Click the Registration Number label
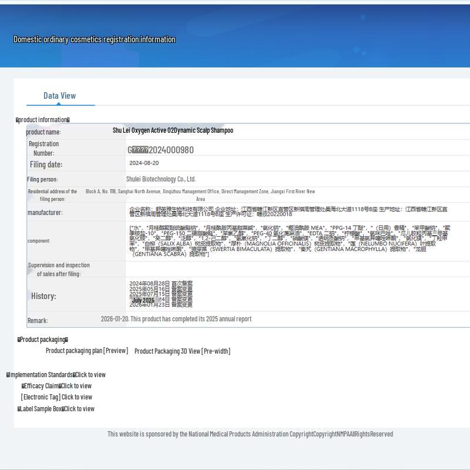The width and height of the screenshot is (470, 470). [x=43, y=149]
